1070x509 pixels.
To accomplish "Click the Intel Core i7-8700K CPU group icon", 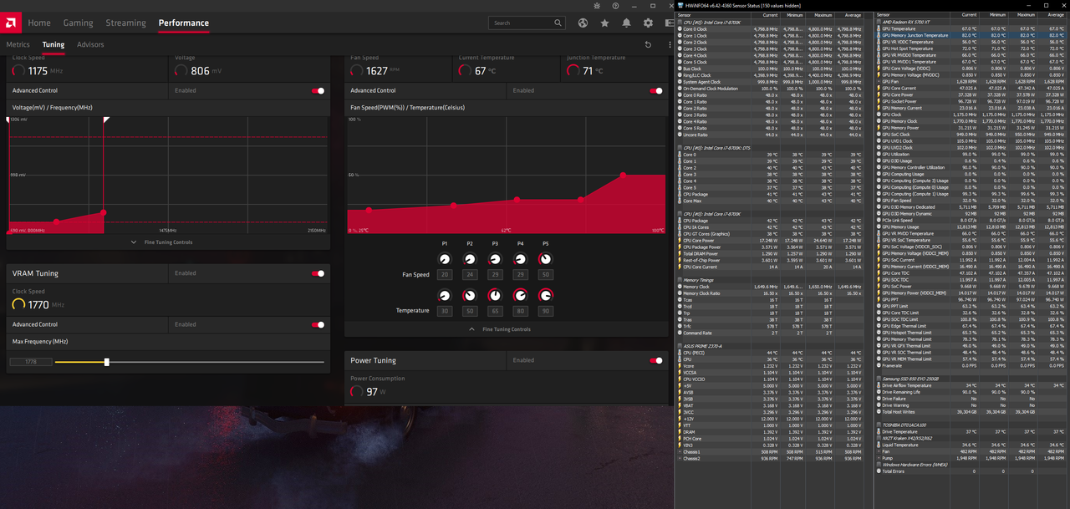I will coord(680,22).
